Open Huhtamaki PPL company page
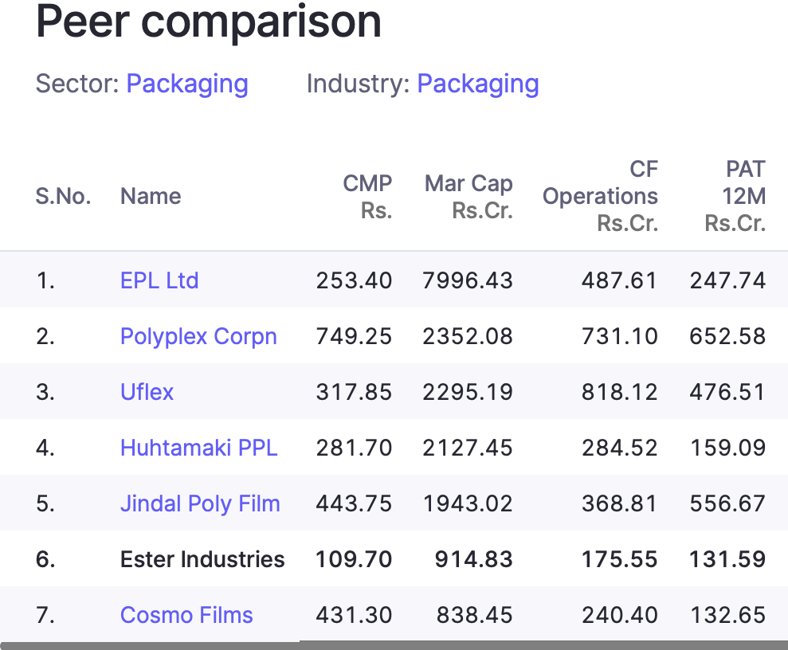Screen dimensions: 788x650 [198, 448]
